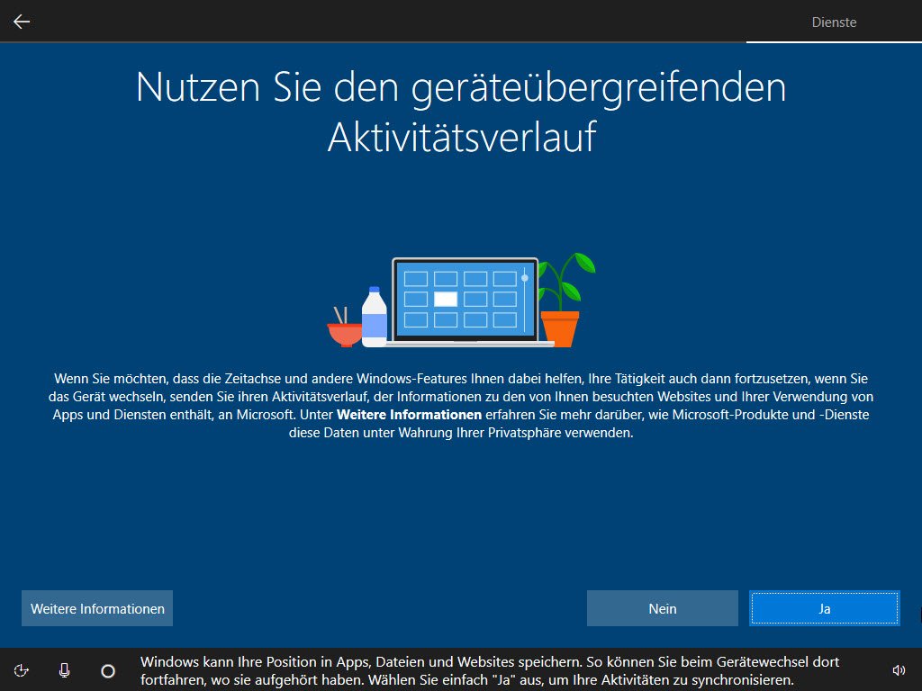922x691 pixels.
Task: Open Weitere Informationen
Action: (x=97, y=608)
